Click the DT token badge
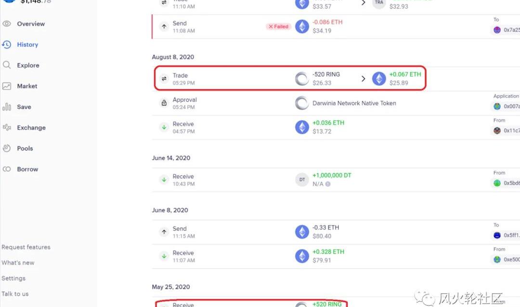Viewport: 520px width, 307px height. [302, 180]
